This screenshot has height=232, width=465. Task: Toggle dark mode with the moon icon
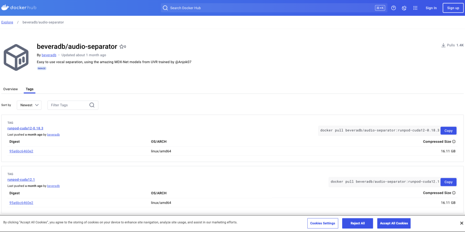404,7
